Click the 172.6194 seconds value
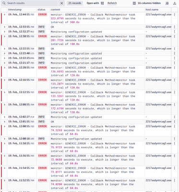This screenshot has width=179, height=192. coord(57,108)
